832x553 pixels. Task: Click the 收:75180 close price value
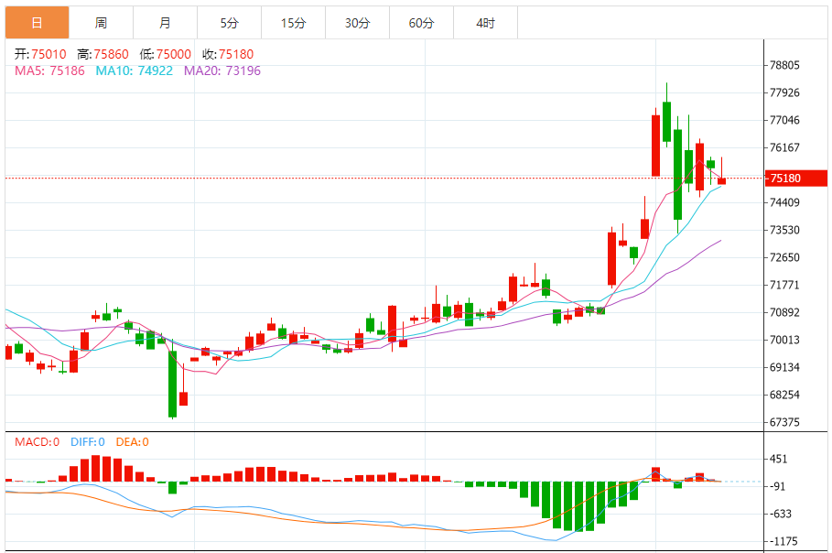[x=228, y=54]
